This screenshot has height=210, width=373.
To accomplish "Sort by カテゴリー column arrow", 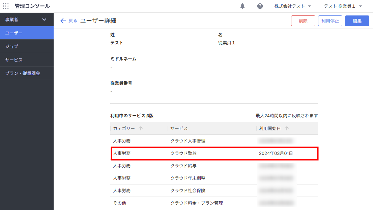I will [141, 128].
